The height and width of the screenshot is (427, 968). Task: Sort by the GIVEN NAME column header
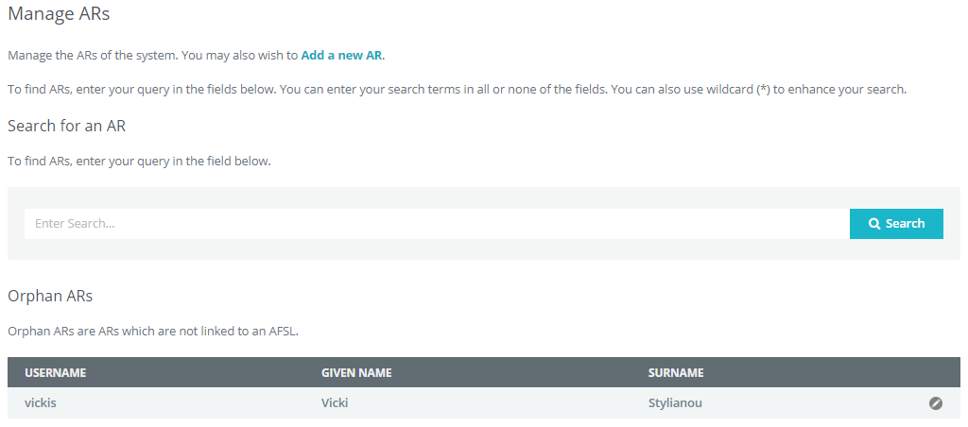click(x=356, y=373)
